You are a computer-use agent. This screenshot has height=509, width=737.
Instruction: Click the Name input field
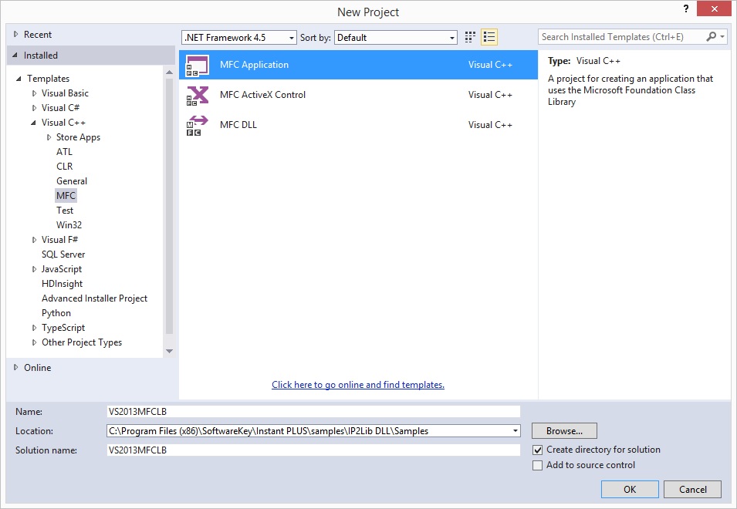click(x=313, y=411)
